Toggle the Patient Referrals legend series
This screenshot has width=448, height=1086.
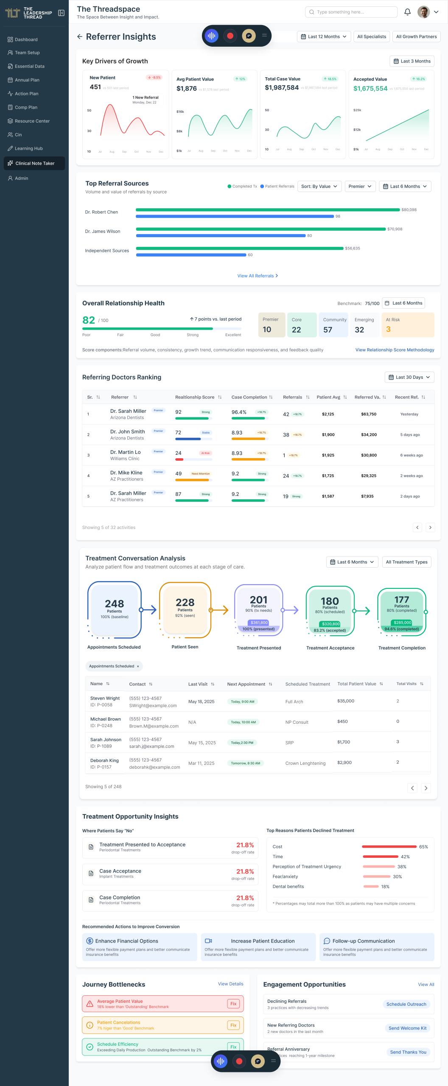coord(277,186)
